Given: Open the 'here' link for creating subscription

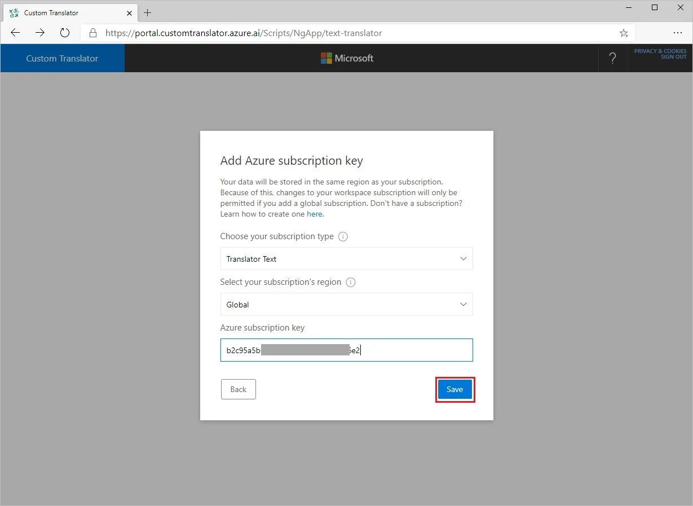Looking at the screenshot, I should point(315,214).
